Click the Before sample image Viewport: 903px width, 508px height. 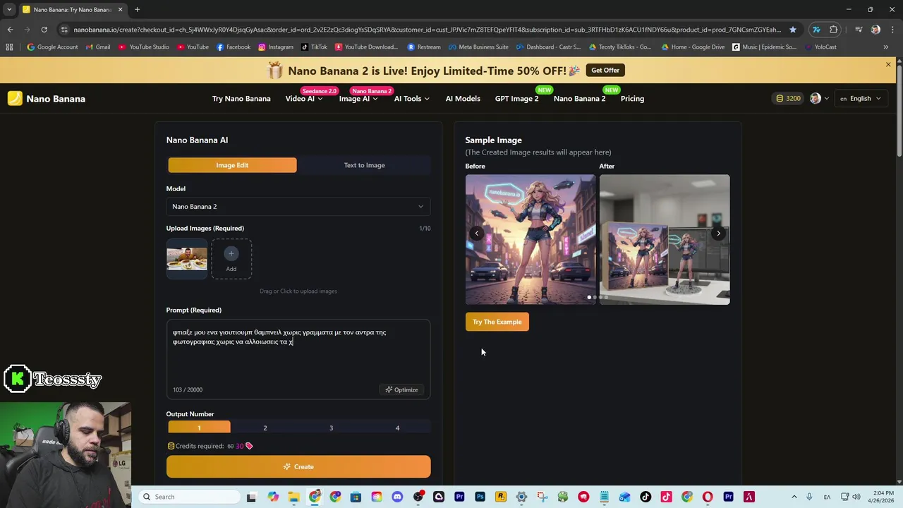pyautogui.click(x=531, y=240)
